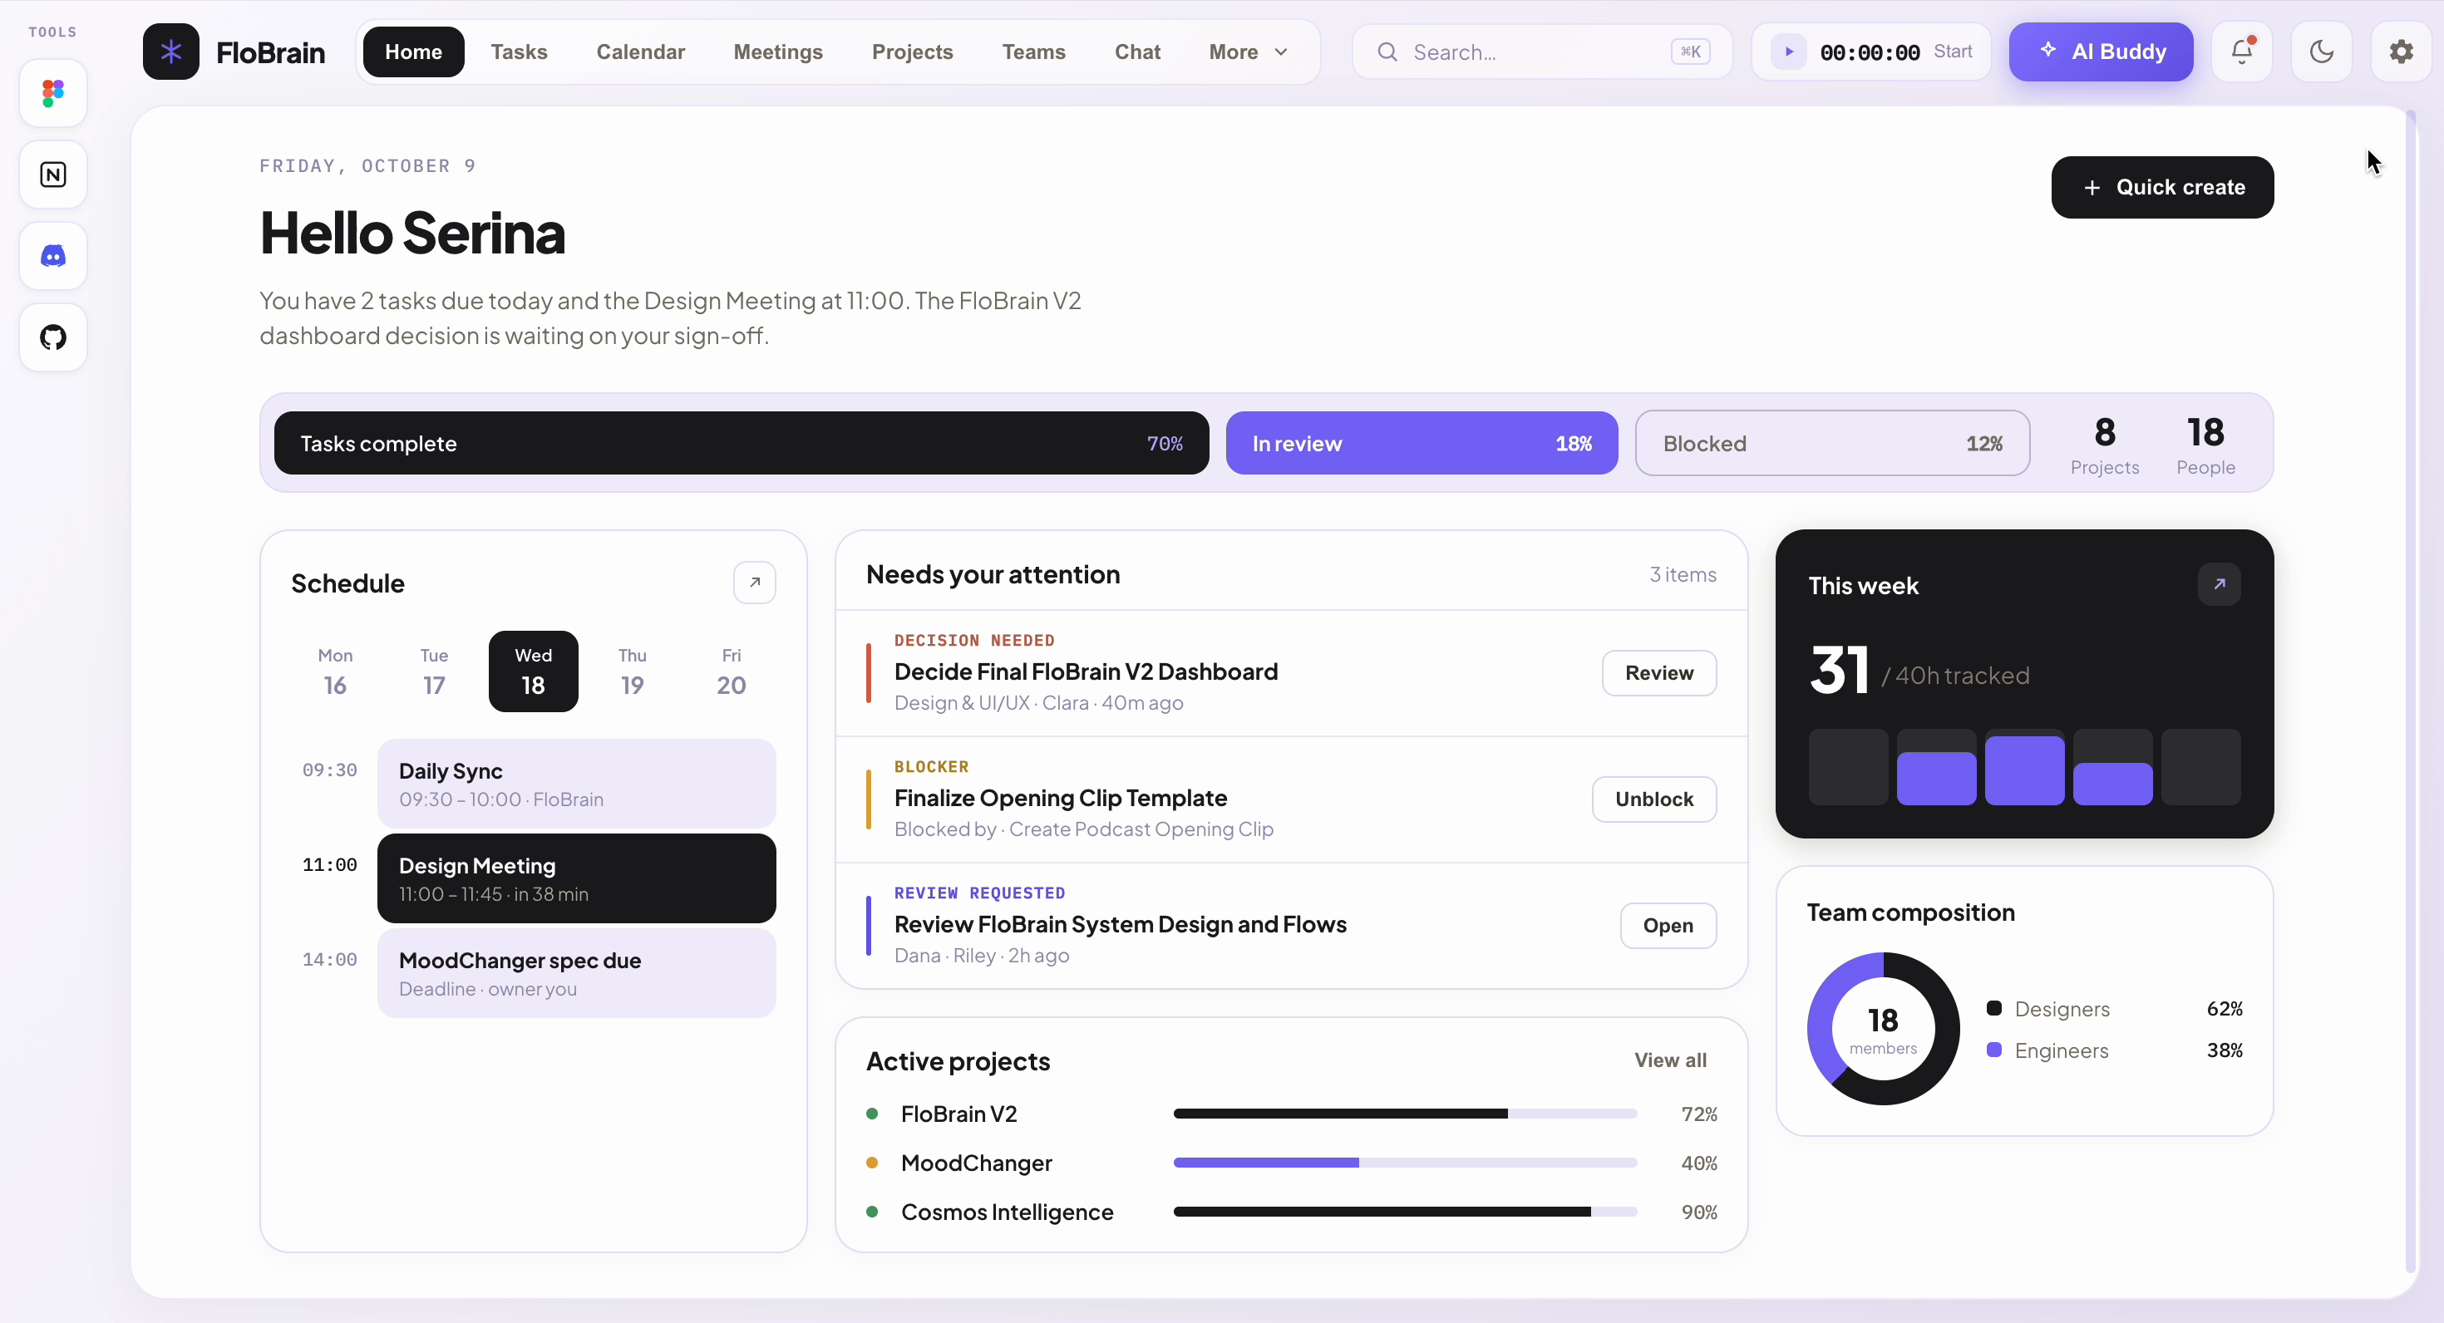Open the Figma tool shortcut
Image resolution: width=2444 pixels, height=1323 pixels.
(x=53, y=93)
